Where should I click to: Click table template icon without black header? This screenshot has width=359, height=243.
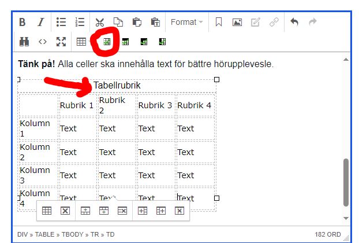107,42
